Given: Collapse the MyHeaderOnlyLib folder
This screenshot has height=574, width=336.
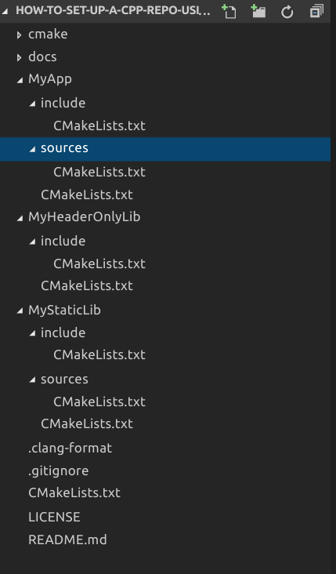Looking at the screenshot, I should (x=20, y=219).
